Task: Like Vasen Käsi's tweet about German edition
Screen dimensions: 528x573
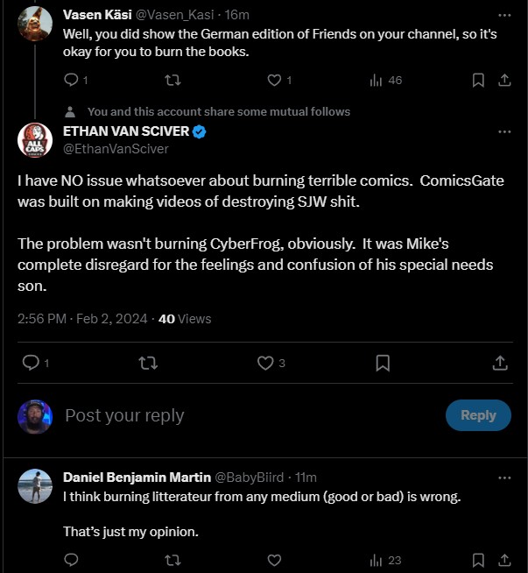Action: tap(274, 80)
